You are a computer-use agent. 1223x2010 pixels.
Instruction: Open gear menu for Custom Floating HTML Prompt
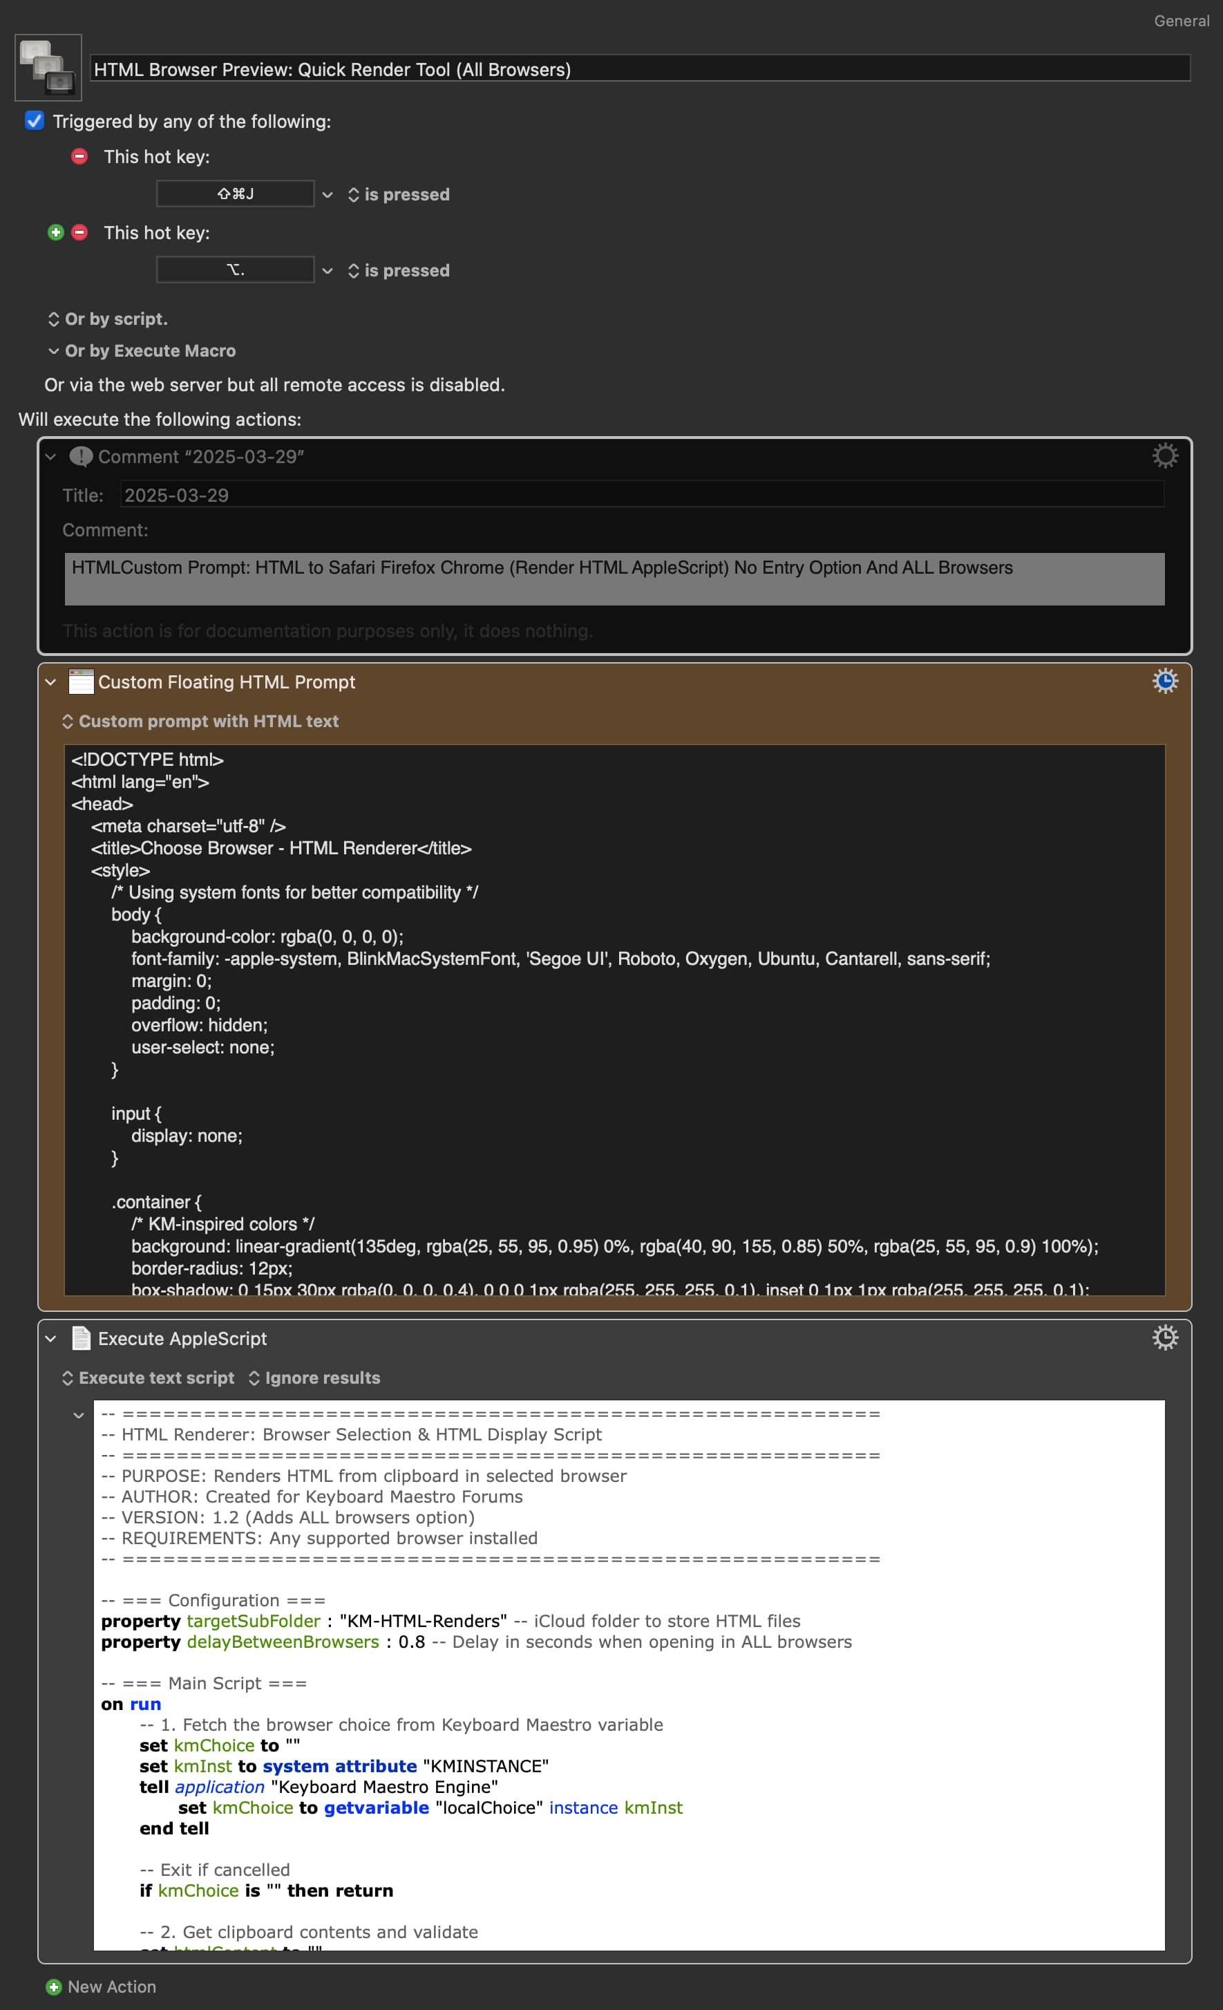point(1165,681)
